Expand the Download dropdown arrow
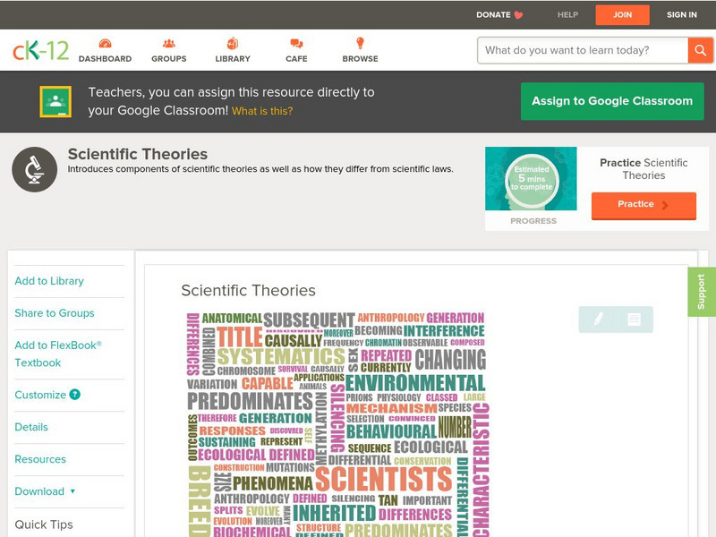 coord(72,491)
